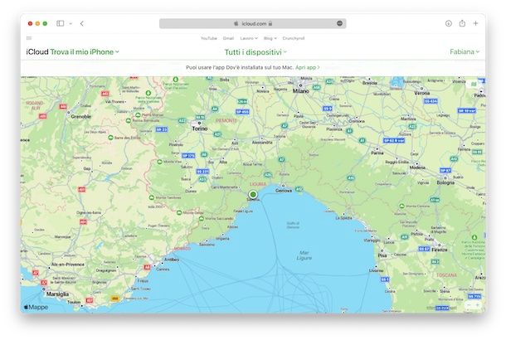The height and width of the screenshot is (340, 506).
Task: Select the green device location pin
Action: (253, 194)
